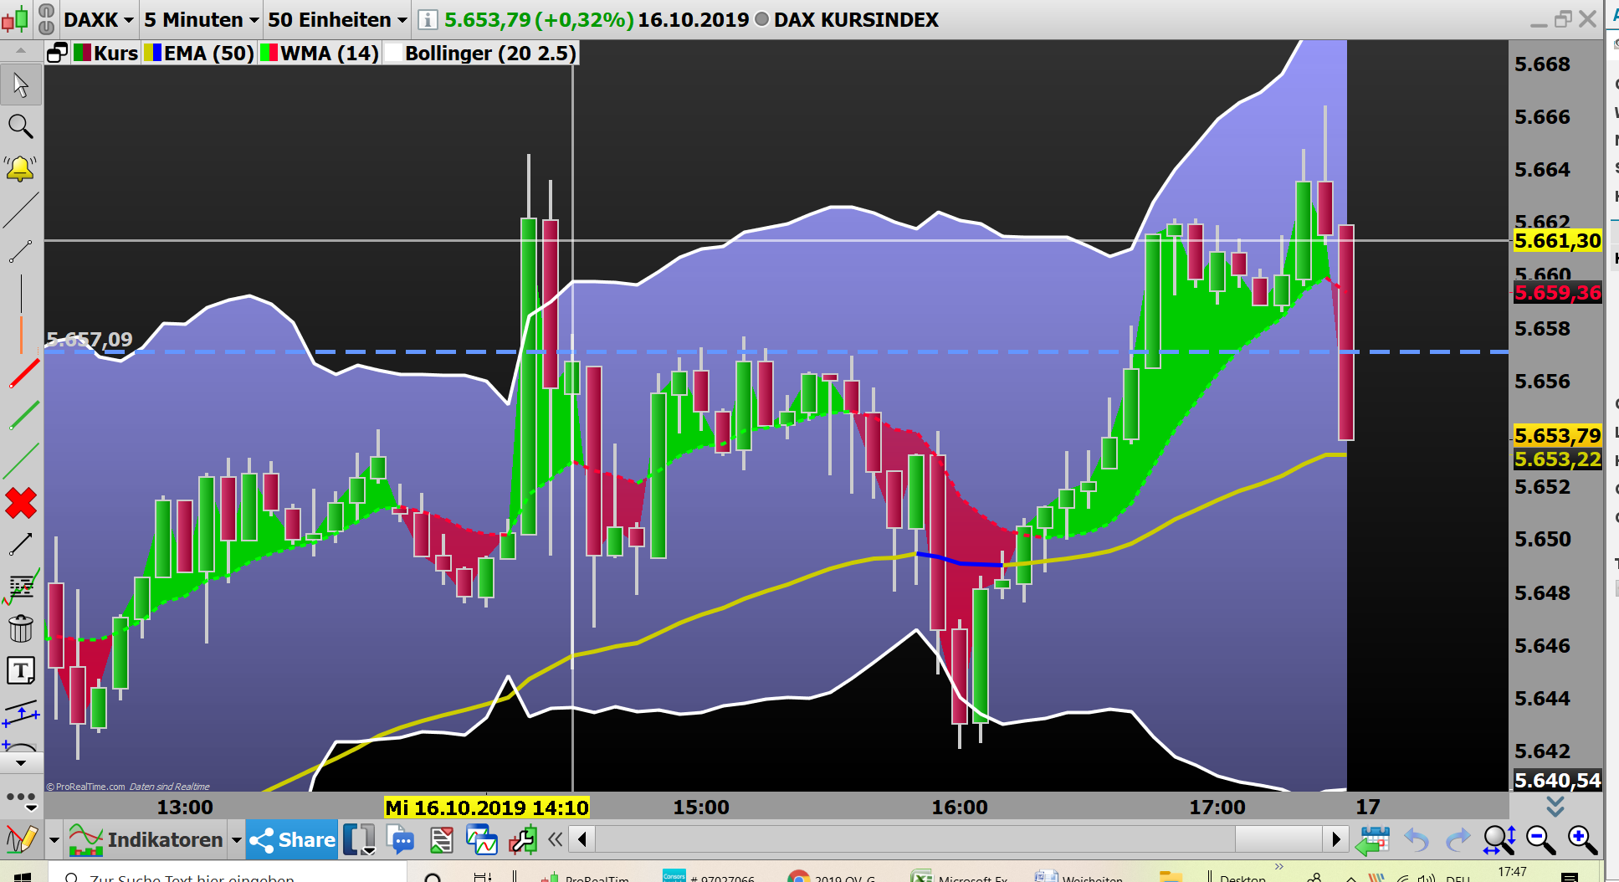Open the 5 Minuten timeframe dropdown
1619x882 pixels.
198,19
